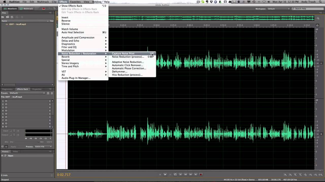This screenshot has width=325, height=182.
Task: Click the red Record button
Action: point(201,174)
